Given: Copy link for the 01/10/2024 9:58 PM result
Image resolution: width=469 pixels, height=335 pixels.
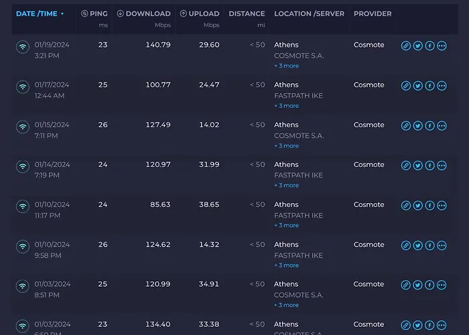Looking at the screenshot, I should pyautogui.click(x=406, y=245).
